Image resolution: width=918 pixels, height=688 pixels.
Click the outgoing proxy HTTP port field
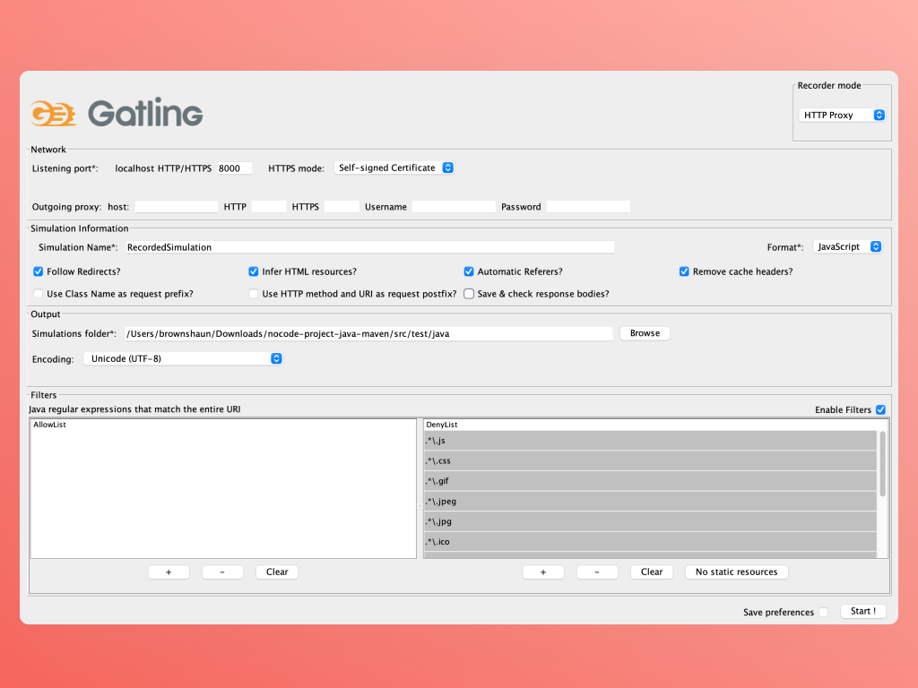click(x=269, y=207)
